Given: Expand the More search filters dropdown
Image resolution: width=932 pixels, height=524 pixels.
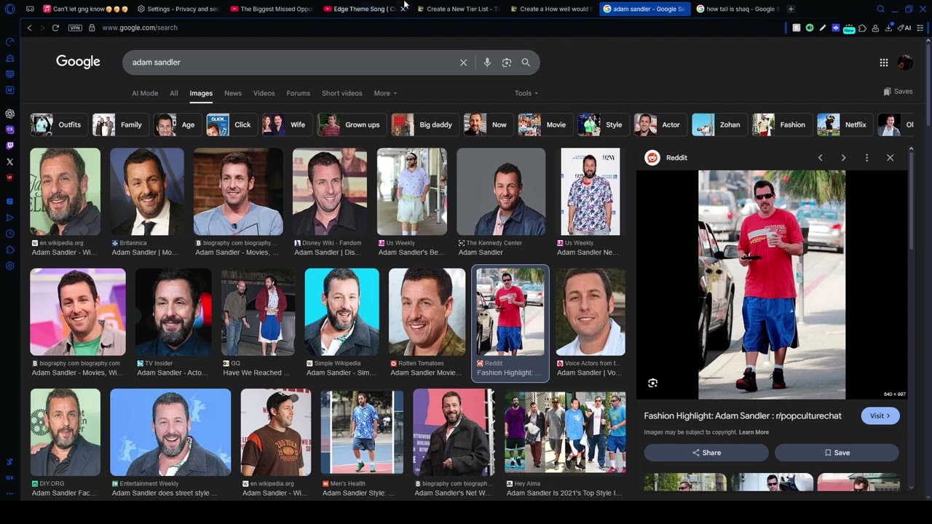Looking at the screenshot, I should (385, 93).
